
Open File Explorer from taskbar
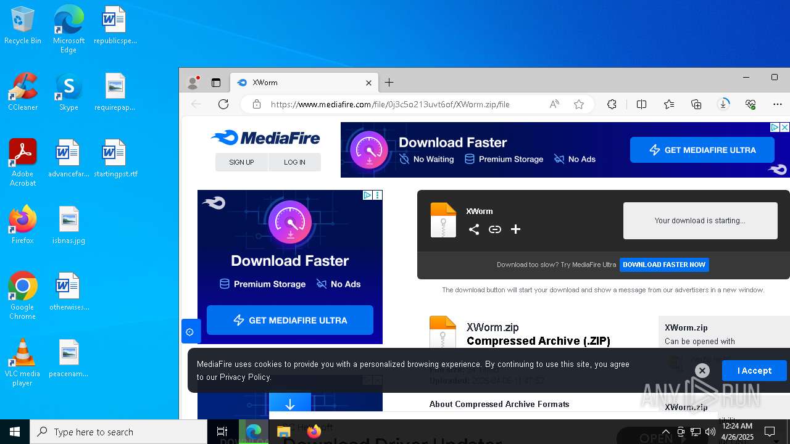pos(283,432)
